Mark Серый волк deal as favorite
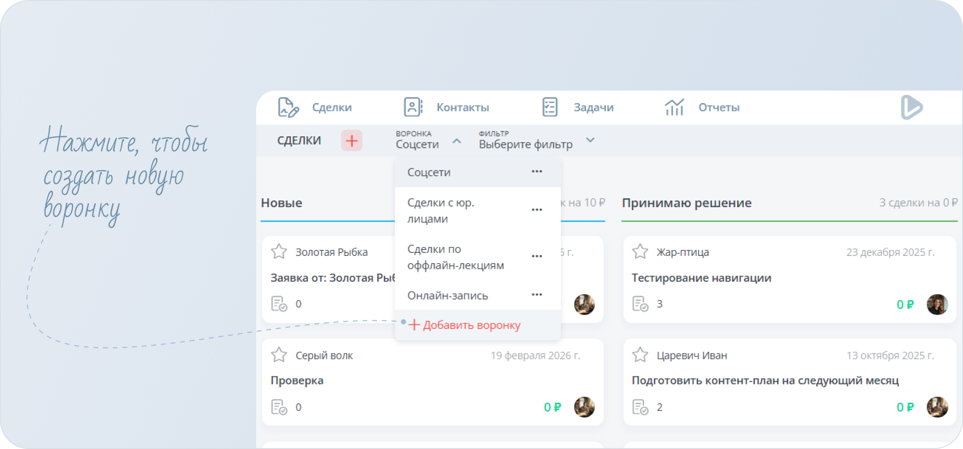The image size is (963, 449). (279, 355)
